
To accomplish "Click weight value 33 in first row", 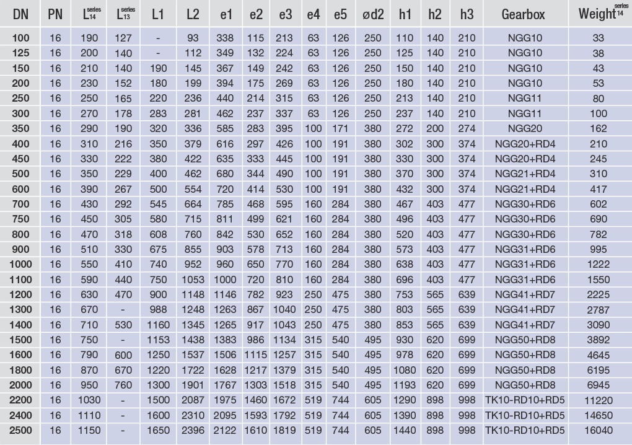I will point(598,38).
